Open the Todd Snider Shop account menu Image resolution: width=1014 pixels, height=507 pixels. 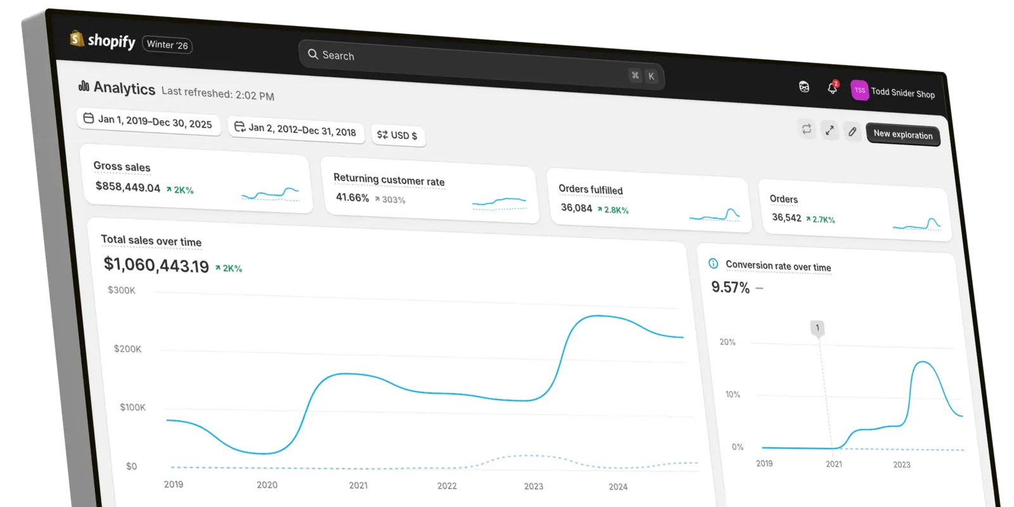point(893,92)
